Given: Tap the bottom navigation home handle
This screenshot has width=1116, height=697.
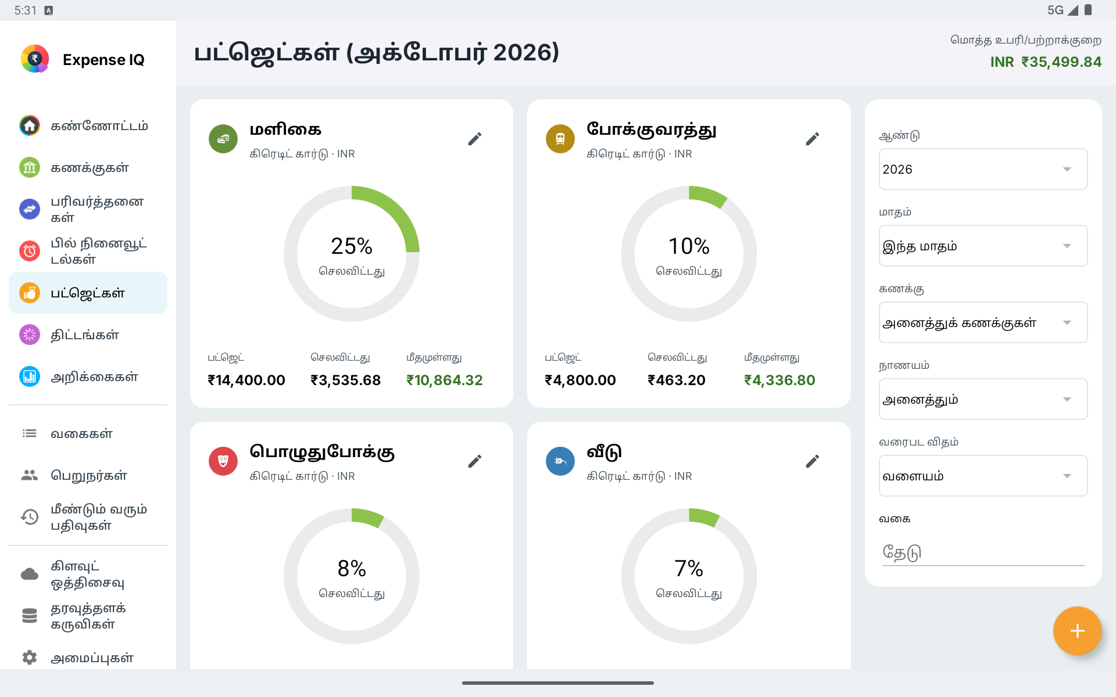Looking at the screenshot, I should (x=558, y=683).
